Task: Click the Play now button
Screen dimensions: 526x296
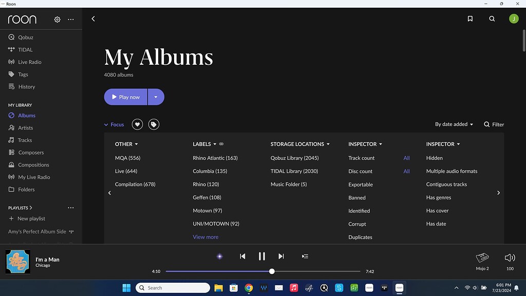Action: pos(125,97)
